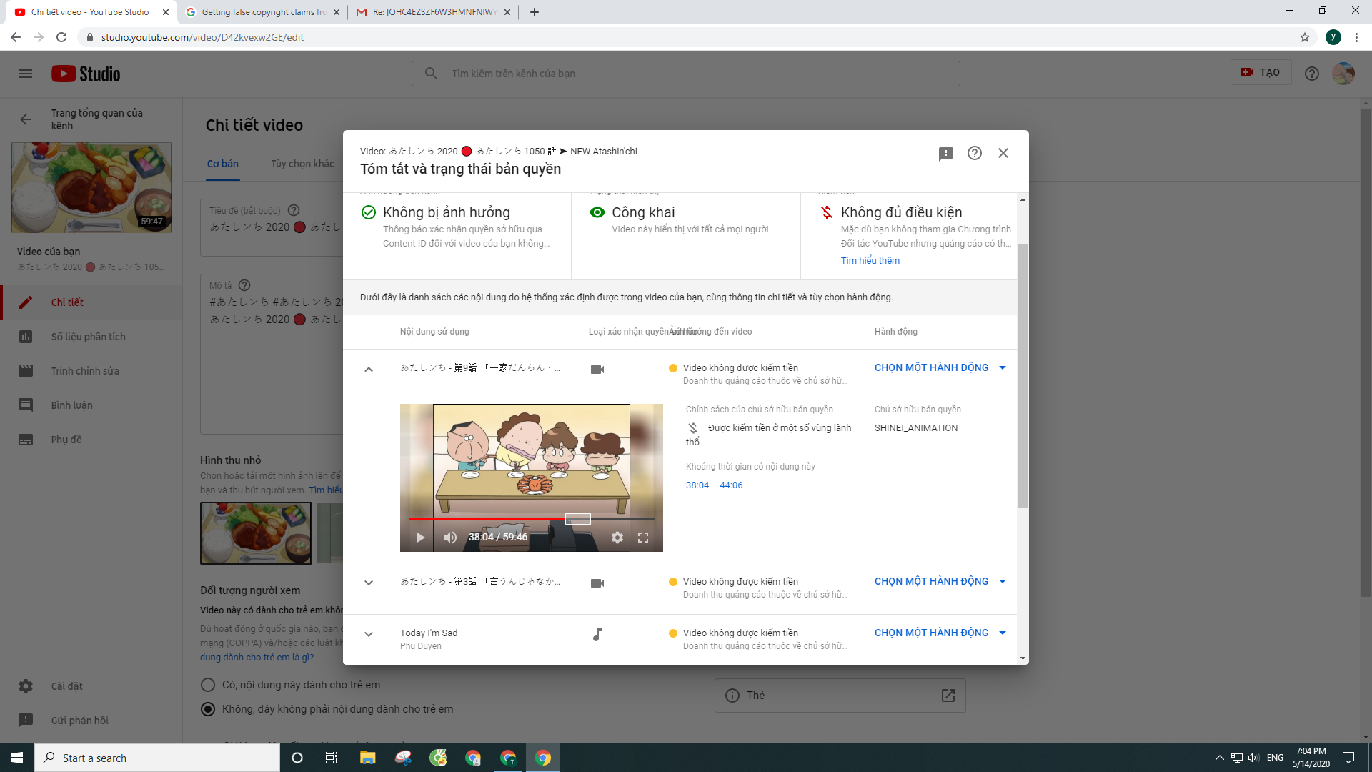Reload the page
The width and height of the screenshot is (1372, 772).
click(61, 37)
